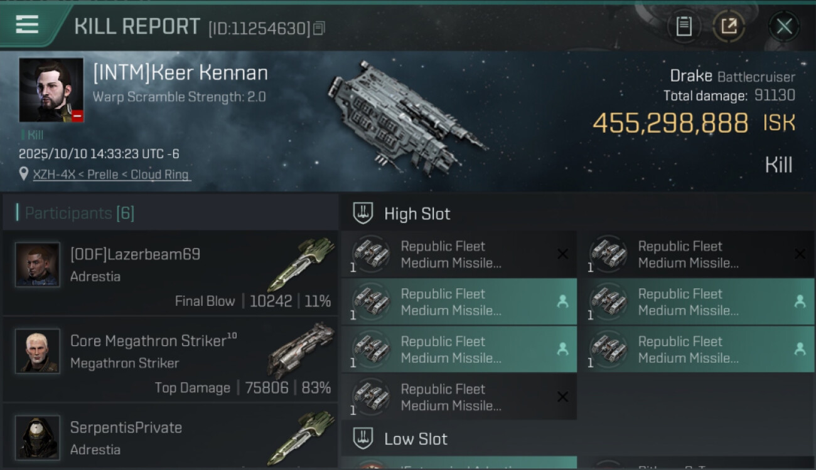
Task: View Lazerbeam69's character portrait
Action: pos(38,264)
